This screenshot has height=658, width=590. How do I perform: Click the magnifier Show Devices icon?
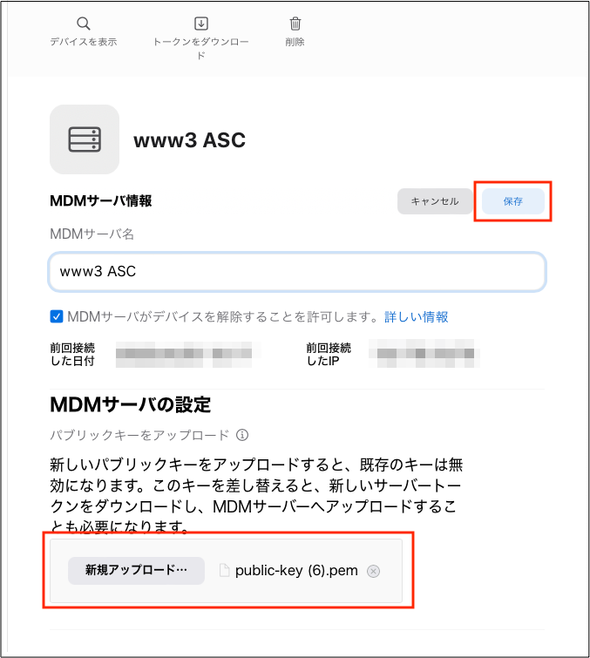[x=84, y=24]
